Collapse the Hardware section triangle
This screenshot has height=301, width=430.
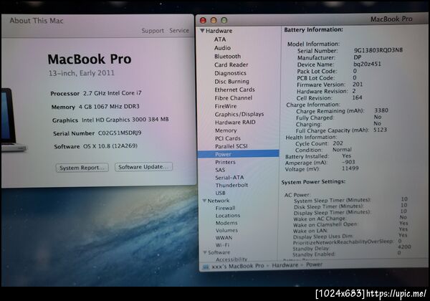[202, 31]
